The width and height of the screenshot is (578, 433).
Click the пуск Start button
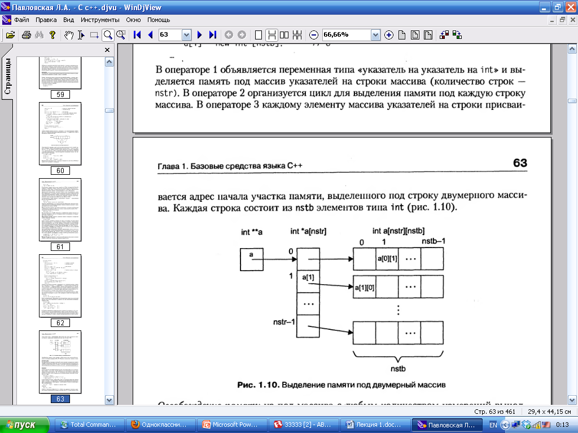(x=24, y=425)
